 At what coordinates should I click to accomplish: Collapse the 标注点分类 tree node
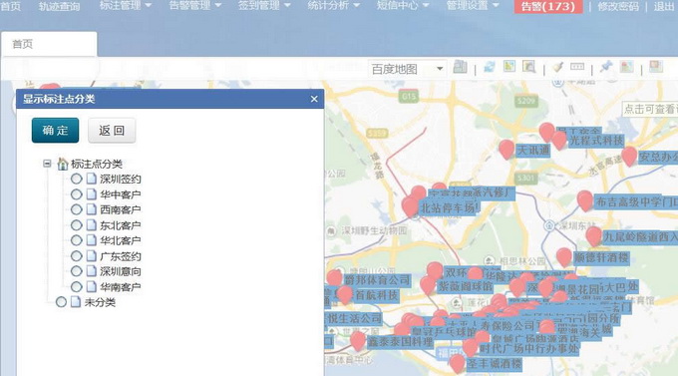point(47,164)
